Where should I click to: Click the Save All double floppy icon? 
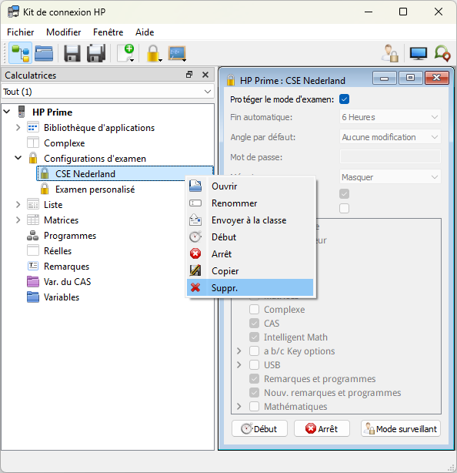click(96, 53)
